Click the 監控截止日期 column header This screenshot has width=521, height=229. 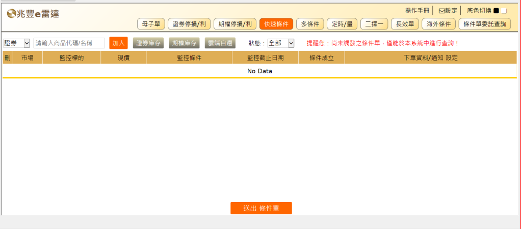[x=265, y=58]
